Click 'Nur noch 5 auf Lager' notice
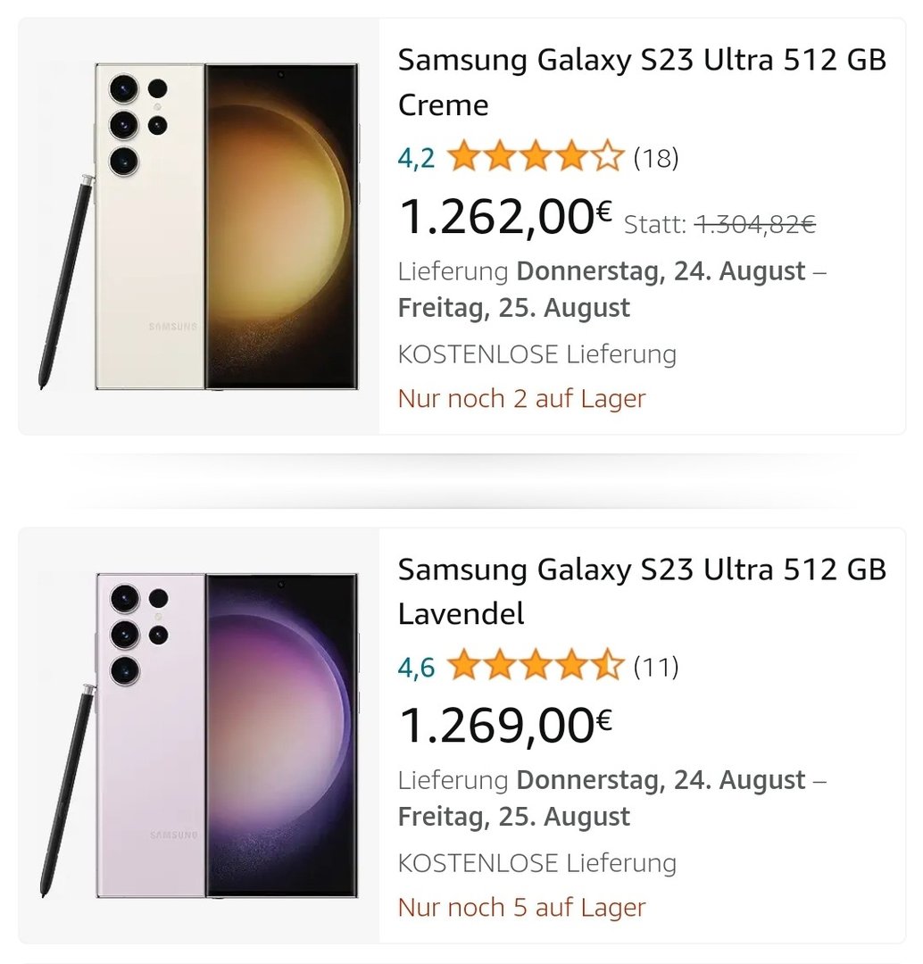923x964 pixels. coord(521,908)
